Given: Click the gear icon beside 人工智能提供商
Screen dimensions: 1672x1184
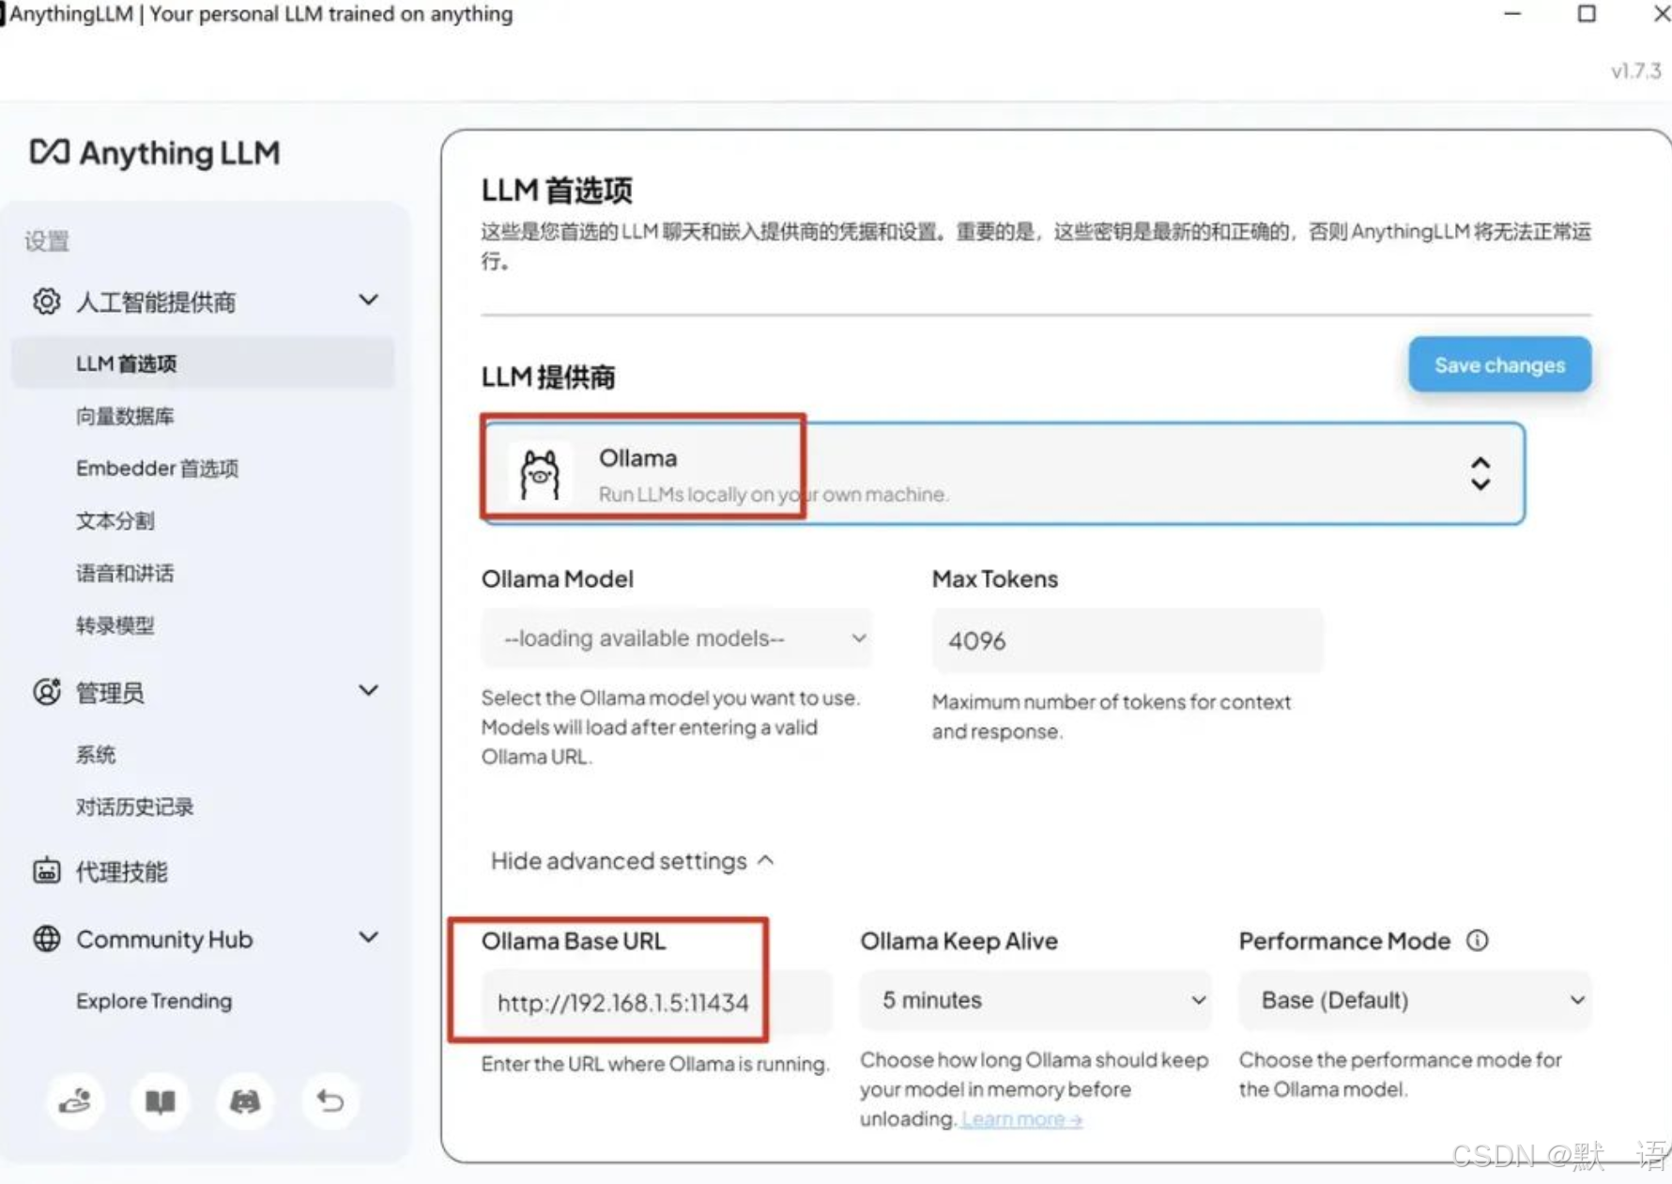Looking at the screenshot, I should [46, 301].
